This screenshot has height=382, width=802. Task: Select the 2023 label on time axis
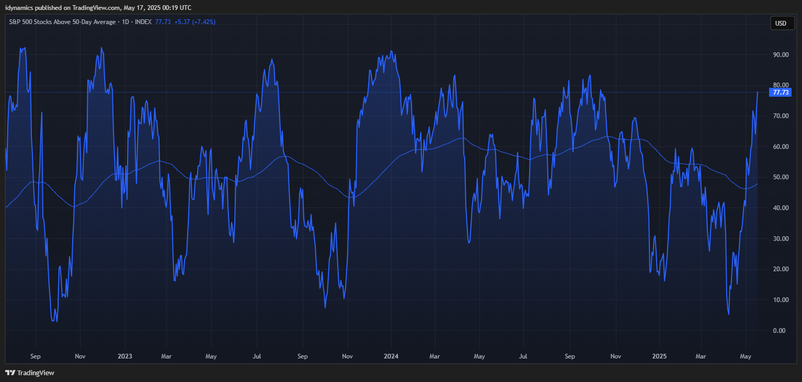(125, 356)
